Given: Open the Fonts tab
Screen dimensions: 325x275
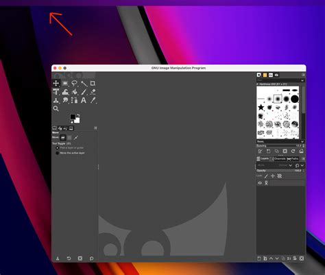Looking at the screenshot, I should pos(271,75).
